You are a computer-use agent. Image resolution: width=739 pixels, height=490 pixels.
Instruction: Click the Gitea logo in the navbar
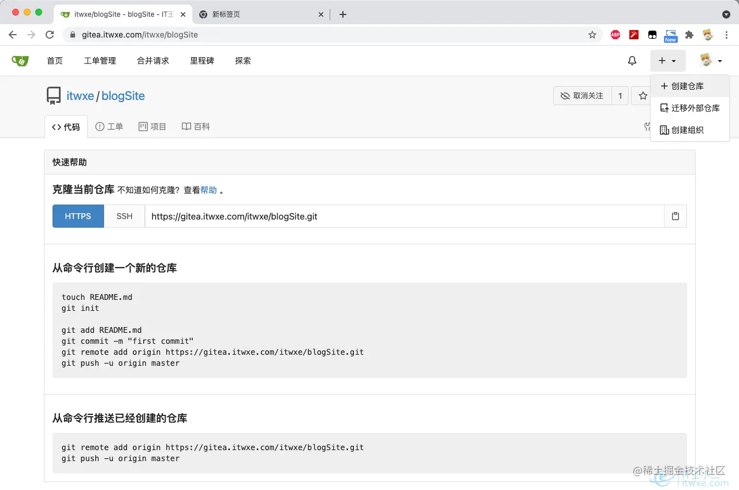pos(20,60)
